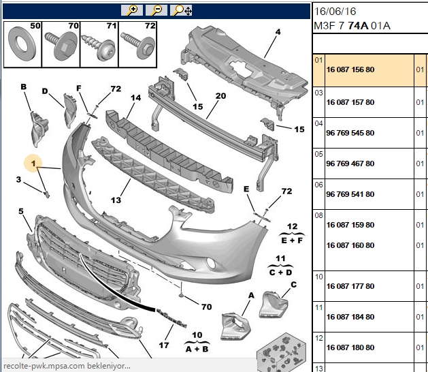
Task: Click the date 16/06/16
Action: click(x=335, y=11)
